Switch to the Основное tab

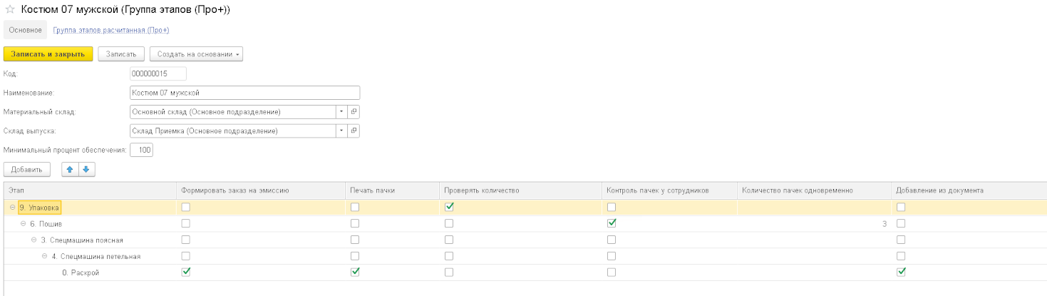coord(25,30)
